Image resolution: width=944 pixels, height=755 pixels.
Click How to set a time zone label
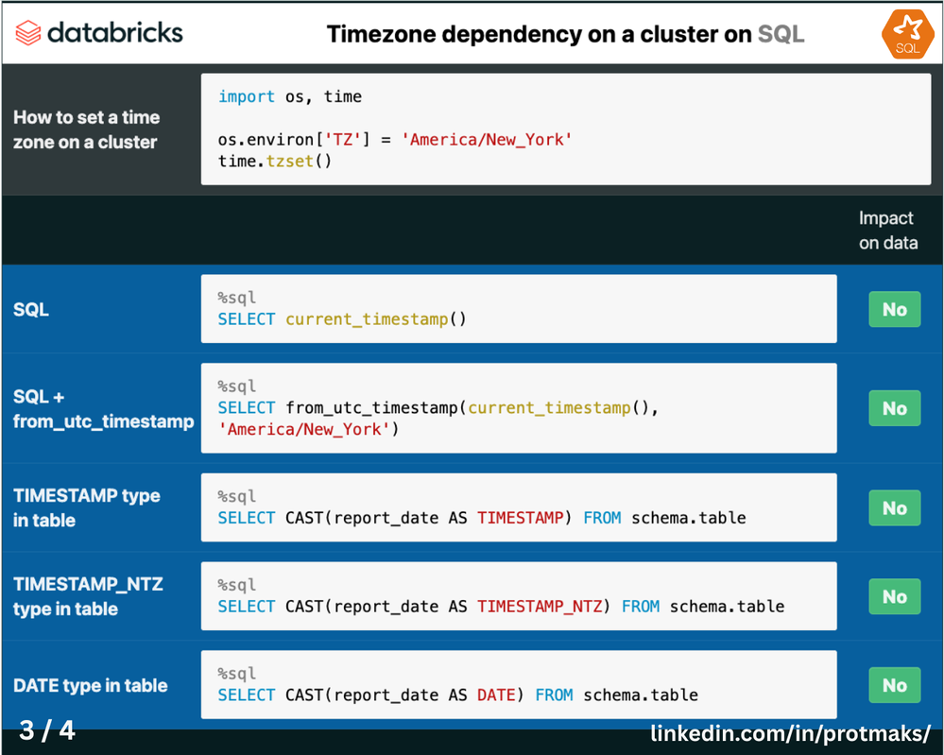pos(86,129)
